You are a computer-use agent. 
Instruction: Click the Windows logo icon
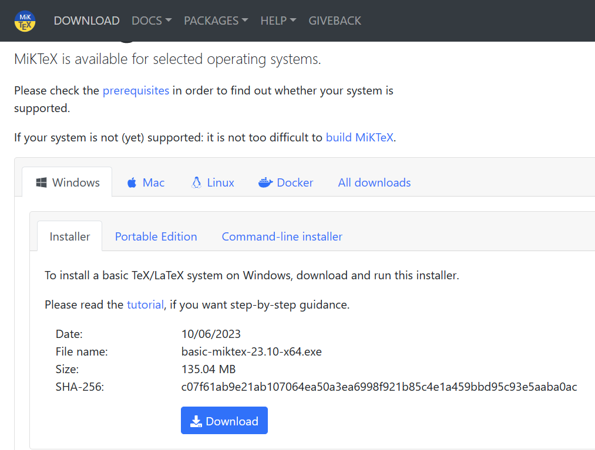click(41, 182)
